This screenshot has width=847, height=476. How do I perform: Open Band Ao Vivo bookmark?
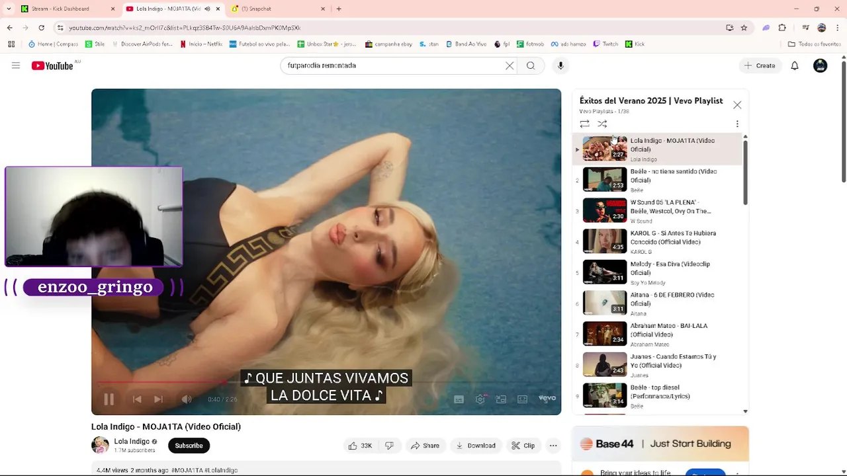(466, 44)
